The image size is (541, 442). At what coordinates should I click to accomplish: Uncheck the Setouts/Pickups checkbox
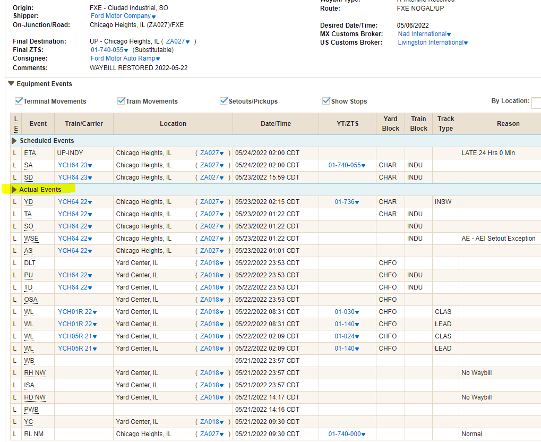tap(224, 101)
